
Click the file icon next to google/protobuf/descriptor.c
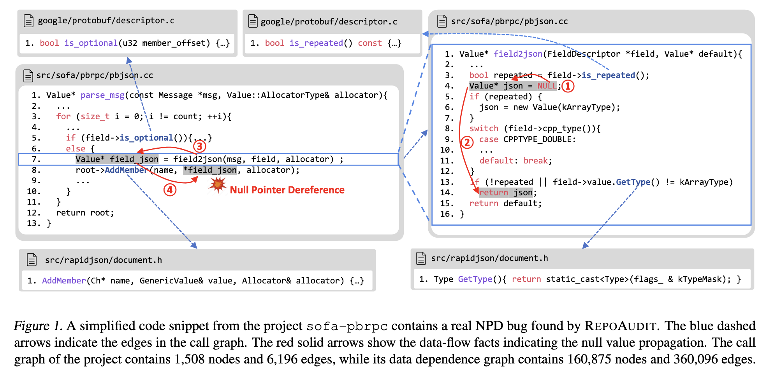[x=29, y=21]
